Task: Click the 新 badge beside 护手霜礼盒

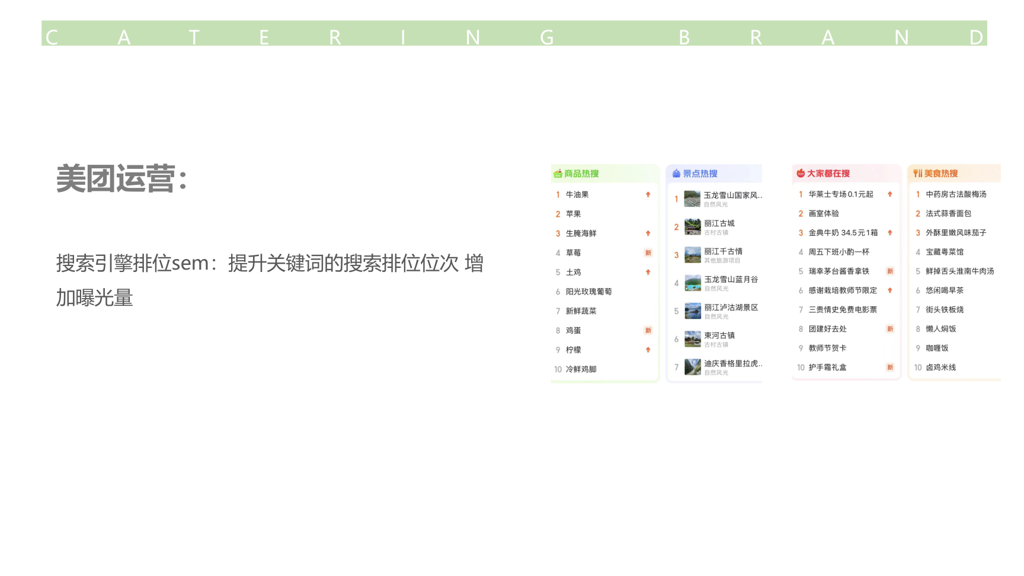Action: pyautogui.click(x=890, y=367)
